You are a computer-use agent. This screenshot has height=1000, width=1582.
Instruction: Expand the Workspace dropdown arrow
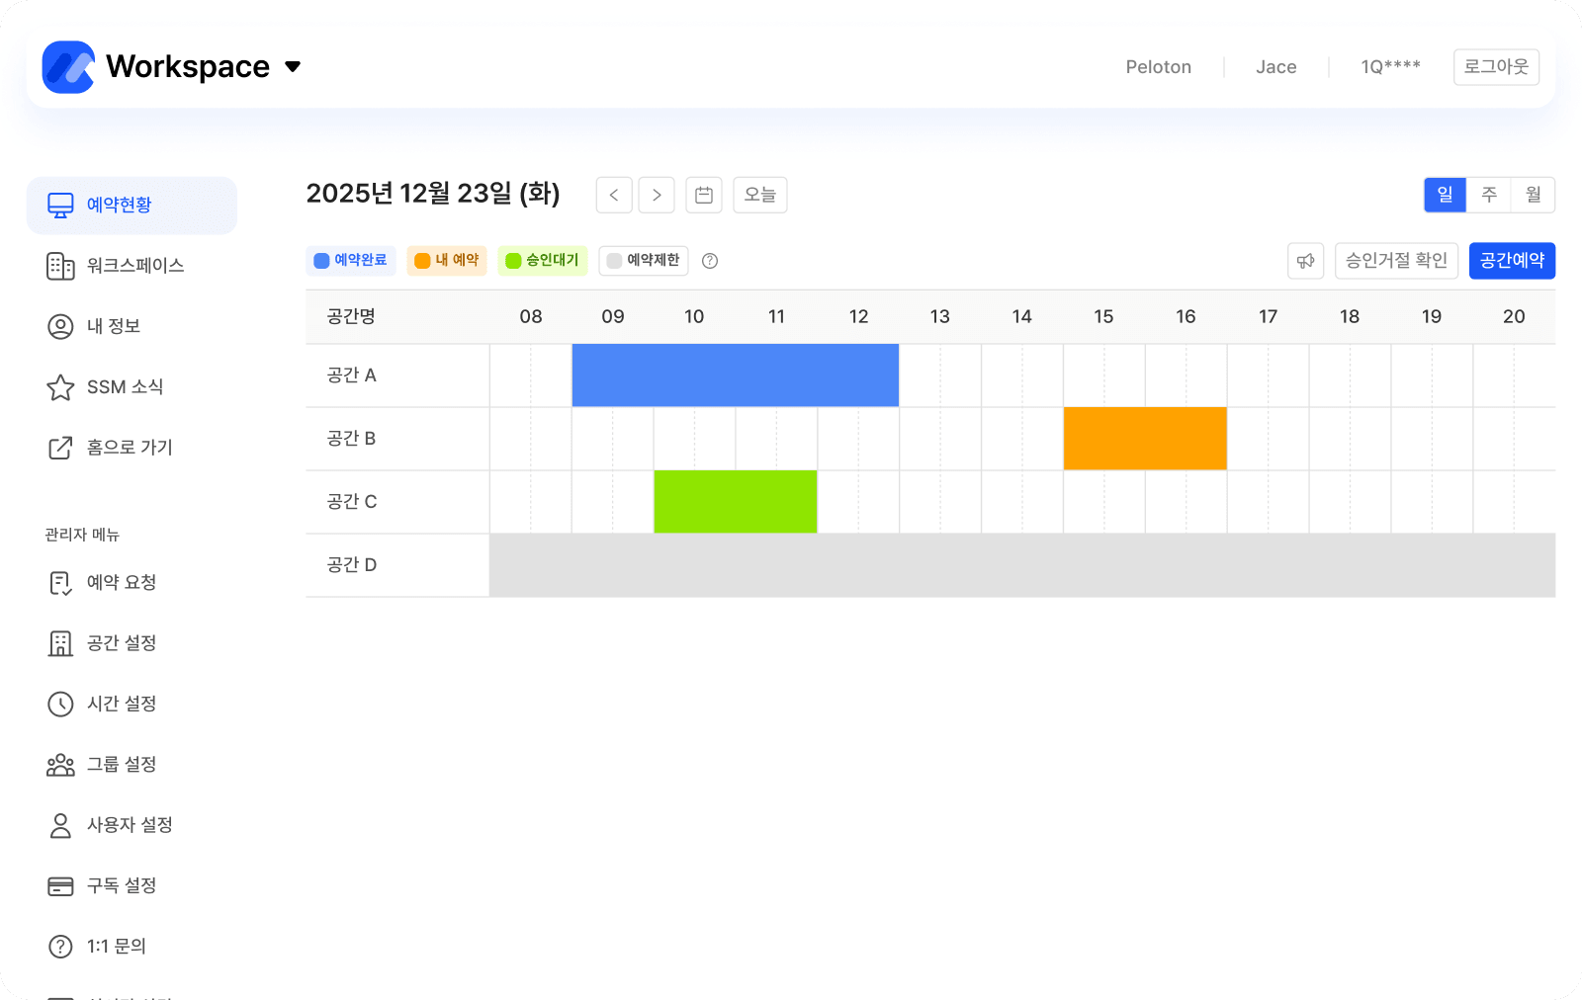[x=293, y=67]
